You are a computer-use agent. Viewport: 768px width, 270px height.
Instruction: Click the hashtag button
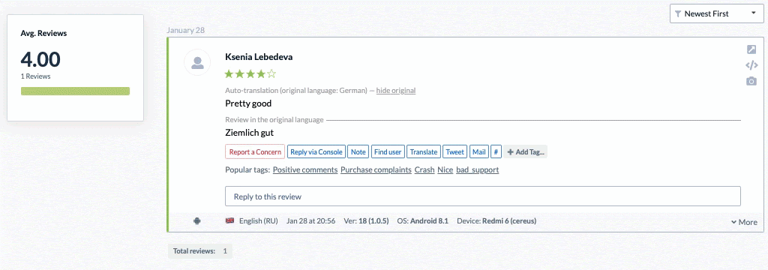click(x=496, y=152)
